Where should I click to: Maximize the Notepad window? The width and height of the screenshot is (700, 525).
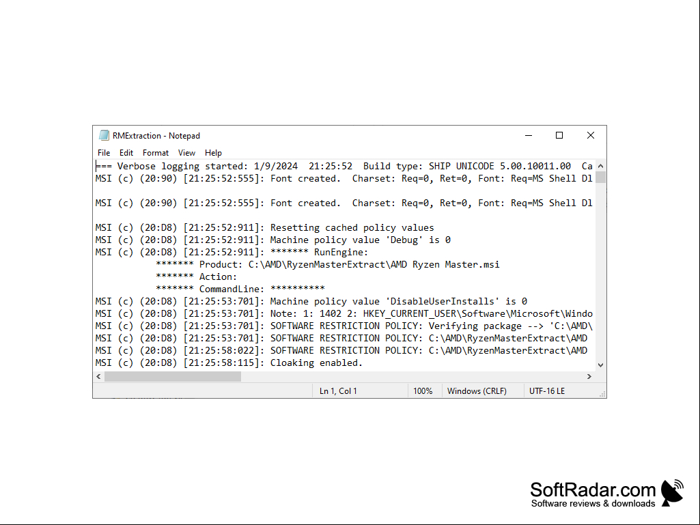tap(559, 135)
